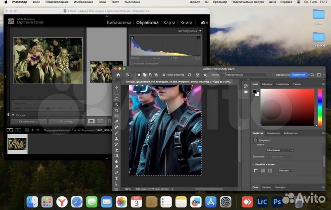Open the Режим dropdown set to Прямоугольник
The image size is (331, 210).
coord(245,74)
